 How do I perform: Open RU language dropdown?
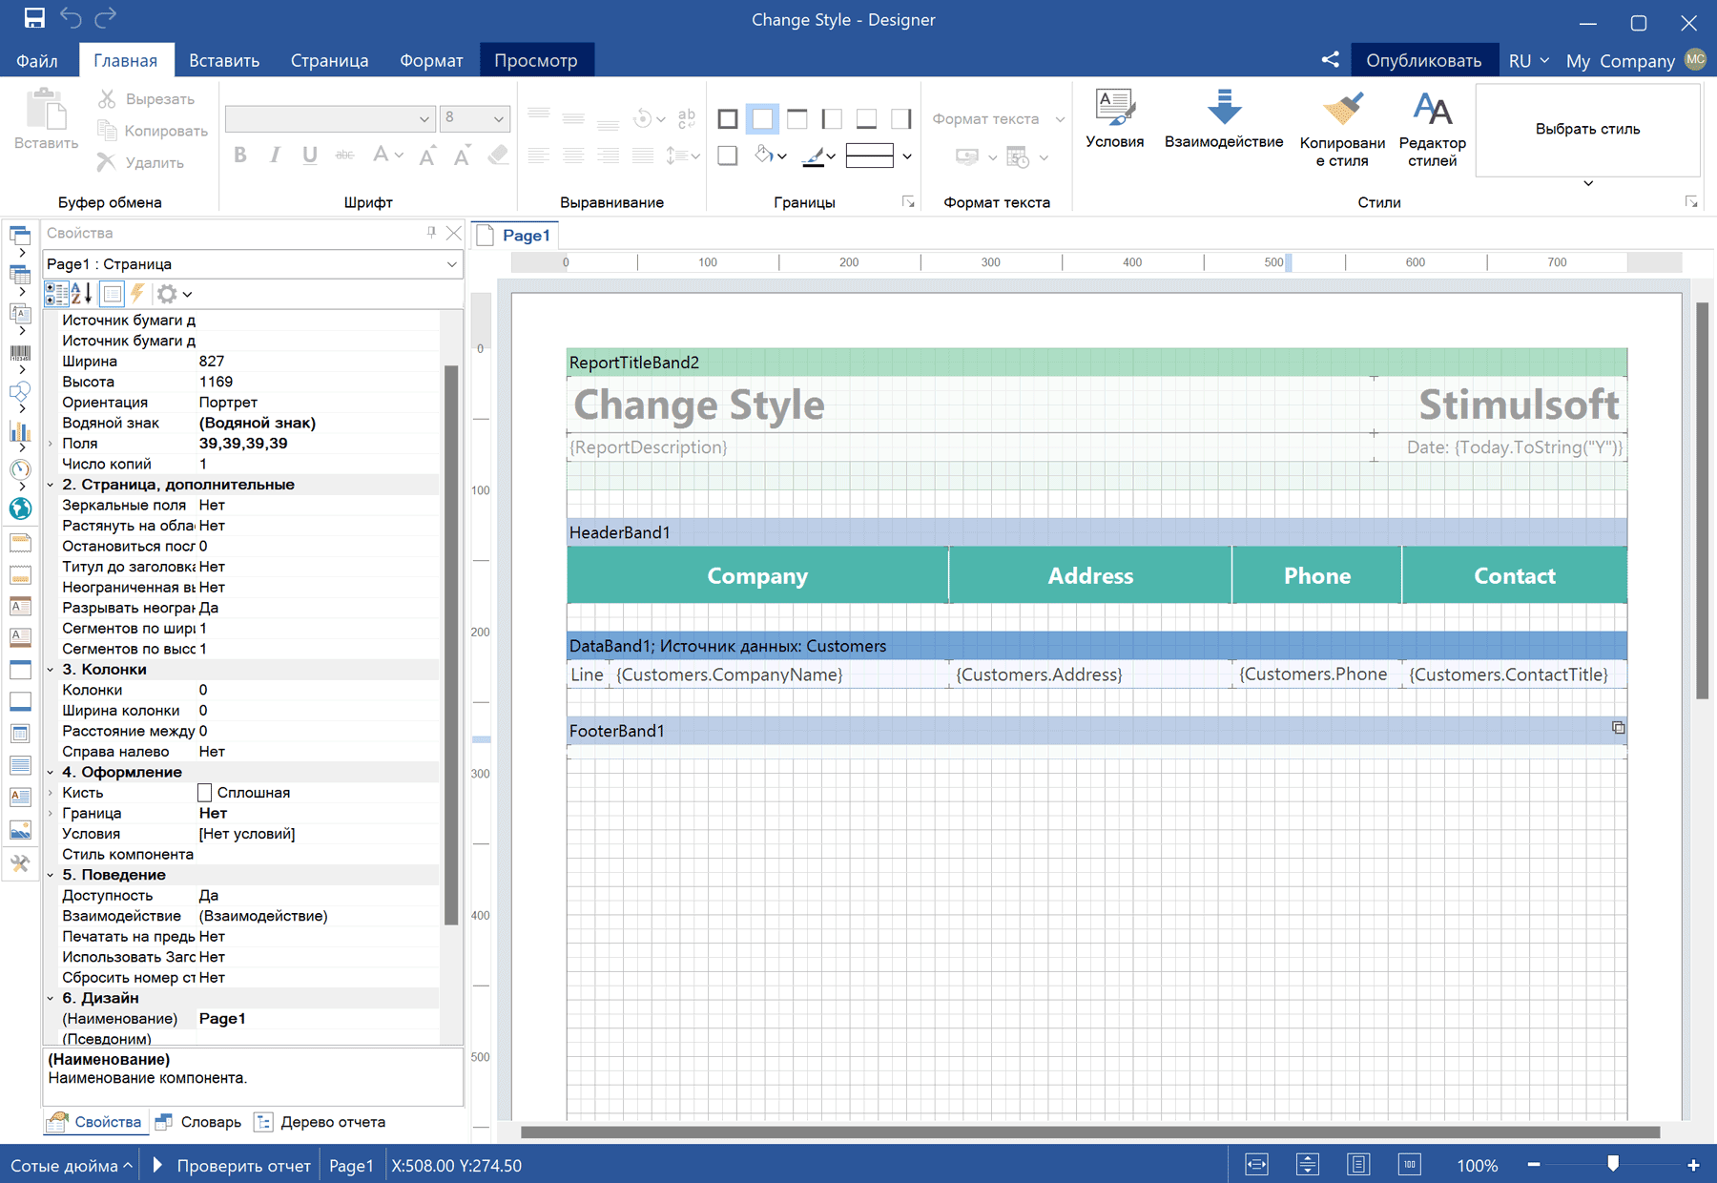click(1528, 60)
